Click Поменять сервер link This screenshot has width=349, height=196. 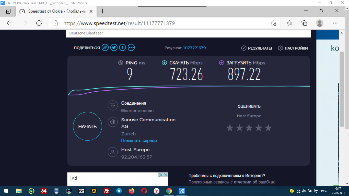coord(139,141)
